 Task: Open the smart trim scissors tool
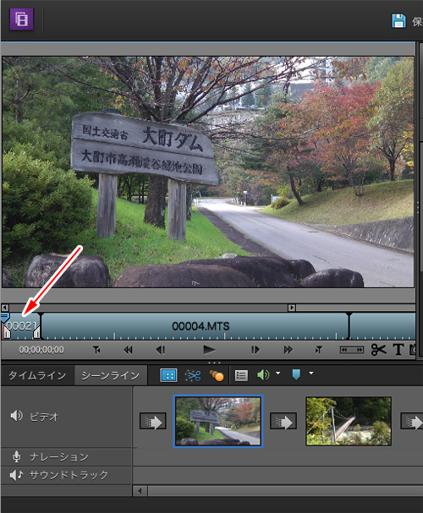193,375
